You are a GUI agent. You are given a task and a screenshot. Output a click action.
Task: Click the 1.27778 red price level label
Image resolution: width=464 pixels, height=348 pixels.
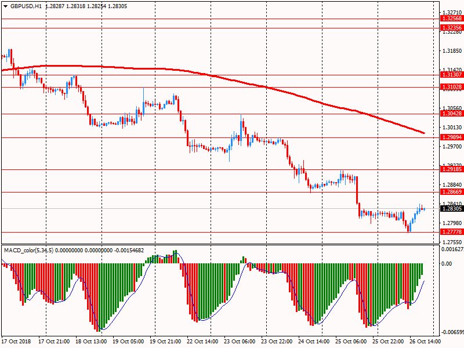(x=451, y=231)
